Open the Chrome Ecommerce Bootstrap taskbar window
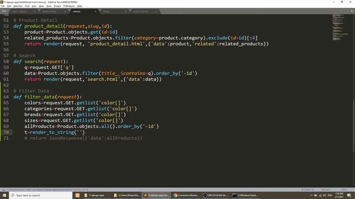The image size is (355, 199). coord(186,195)
